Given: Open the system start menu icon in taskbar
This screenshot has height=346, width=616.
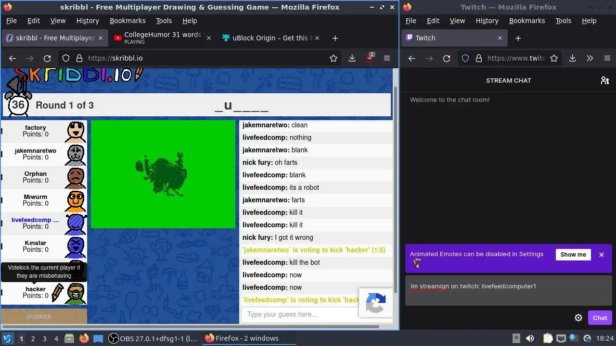Looking at the screenshot, I should coord(7,338).
